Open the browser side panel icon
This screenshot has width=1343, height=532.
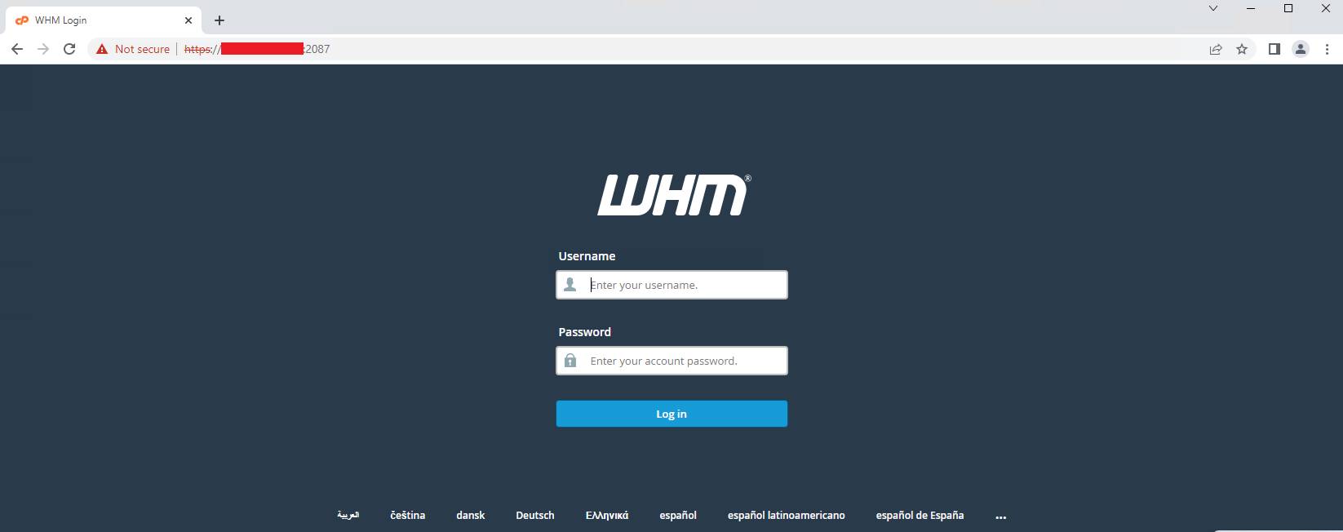[x=1274, y=49]
